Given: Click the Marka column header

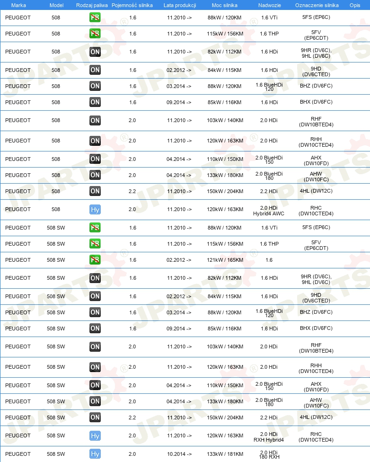Looking at the screenshot, I should pyautogui.click(x=18, y=5).
